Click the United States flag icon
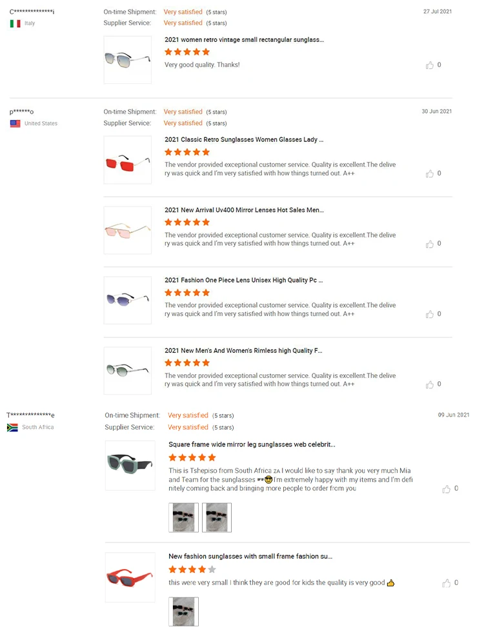 point(15,124)
